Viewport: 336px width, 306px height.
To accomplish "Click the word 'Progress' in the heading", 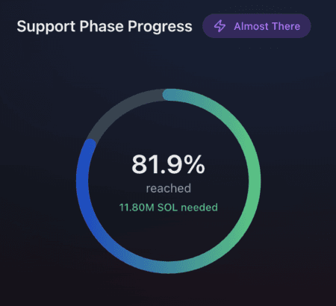I will [x=160, y=27].
